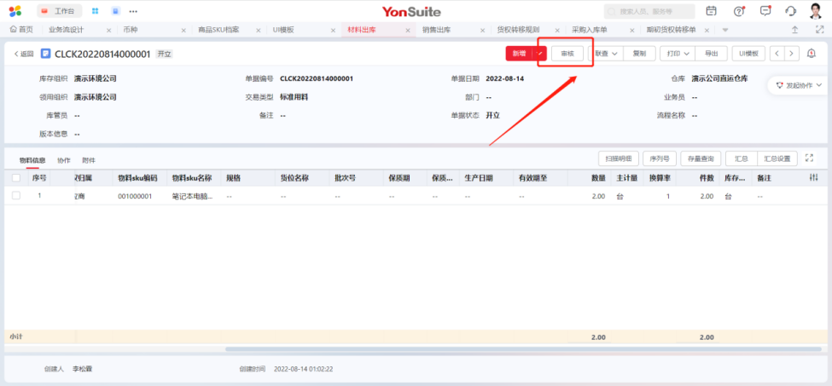Open the 联查 dropdown
Screen dimensions: 832x386
(x=606, y=54)
